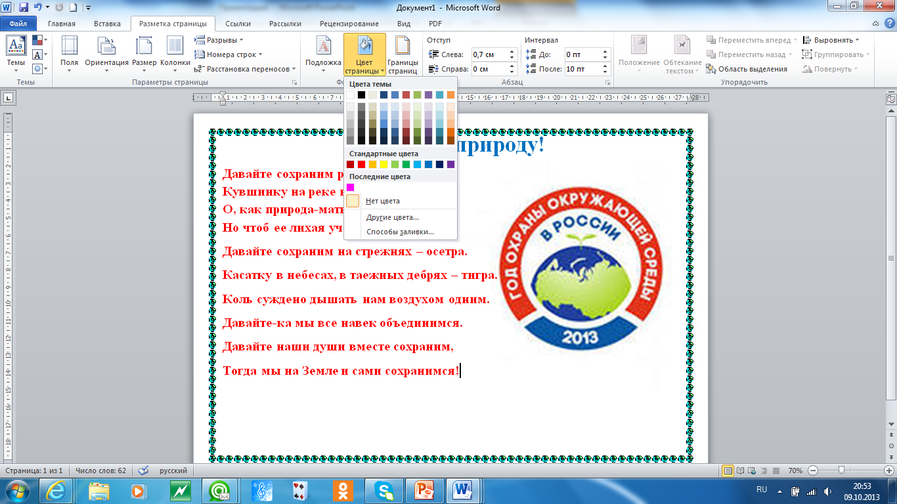Switch to the Главная (Home) tab

tap(62, 24)
